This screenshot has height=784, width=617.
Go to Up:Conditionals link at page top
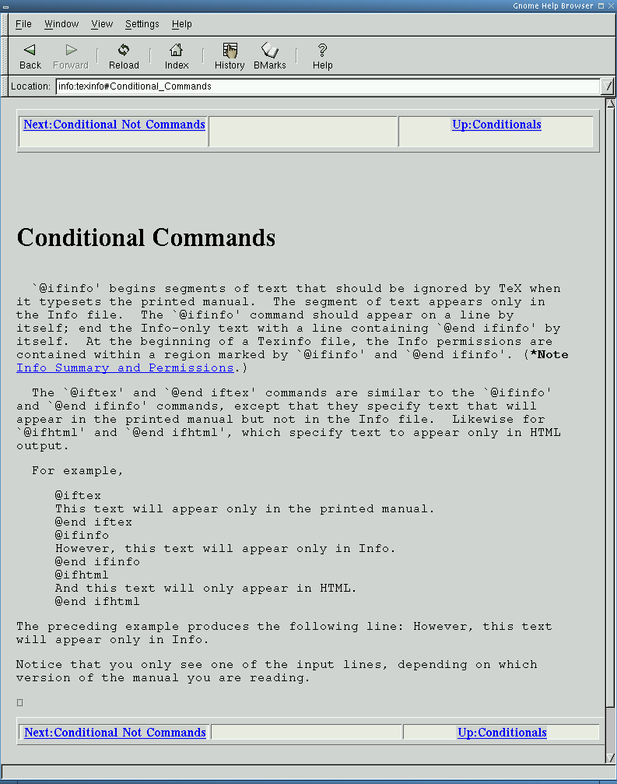click(x=496, y=125)
